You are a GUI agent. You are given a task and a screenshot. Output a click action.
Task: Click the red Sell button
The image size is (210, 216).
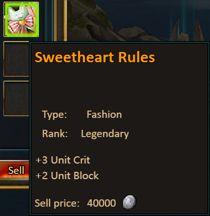tap(15, 170)
